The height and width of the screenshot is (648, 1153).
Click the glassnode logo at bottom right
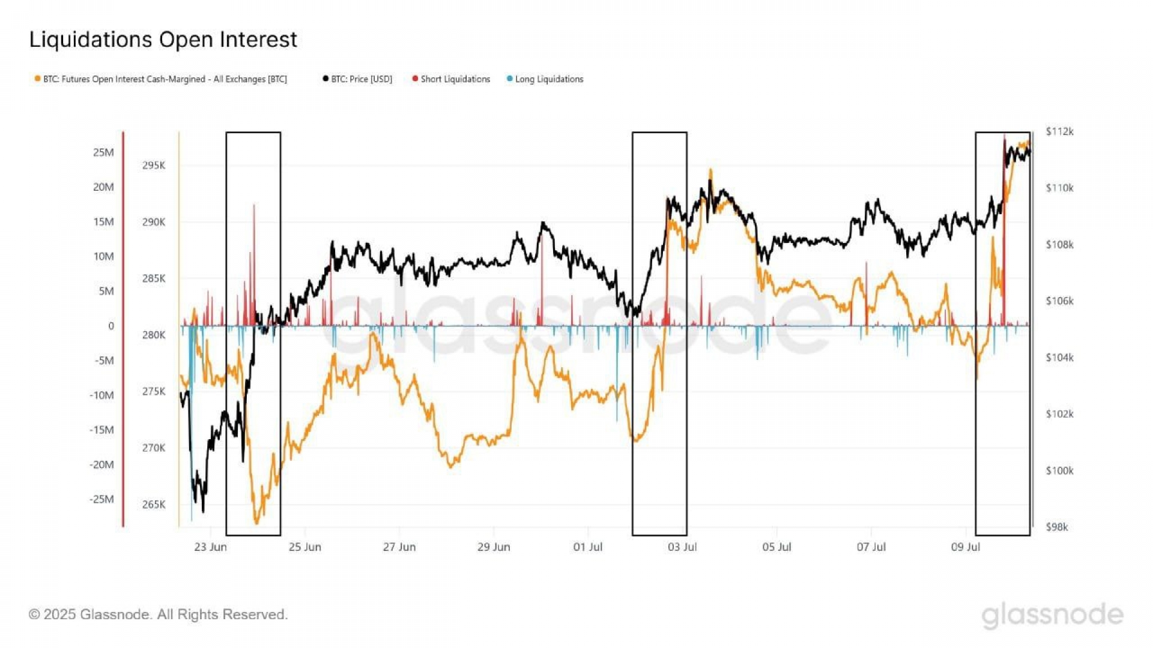1052,615
